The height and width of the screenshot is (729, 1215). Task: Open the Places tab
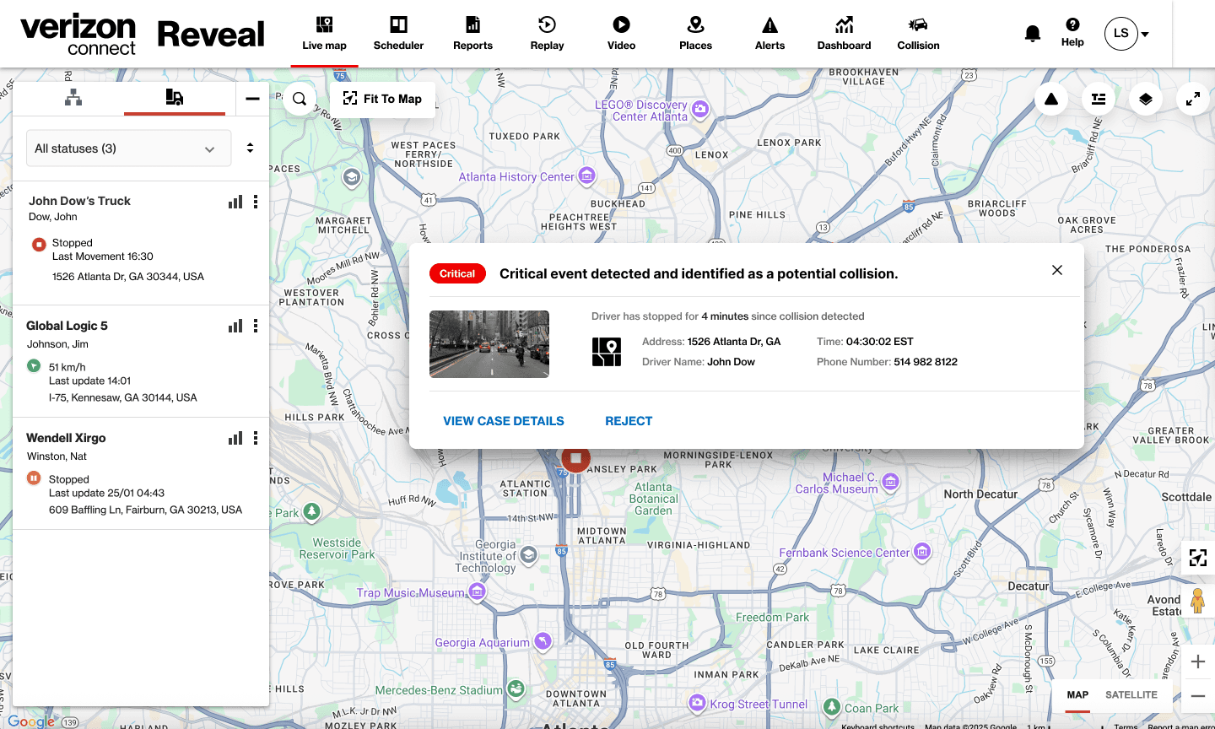click(695, 34)
